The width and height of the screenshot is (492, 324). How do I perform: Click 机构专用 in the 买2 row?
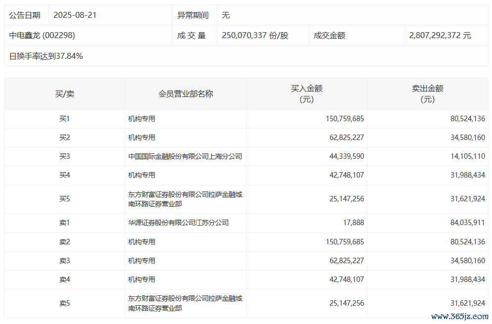tap(142, 138)
